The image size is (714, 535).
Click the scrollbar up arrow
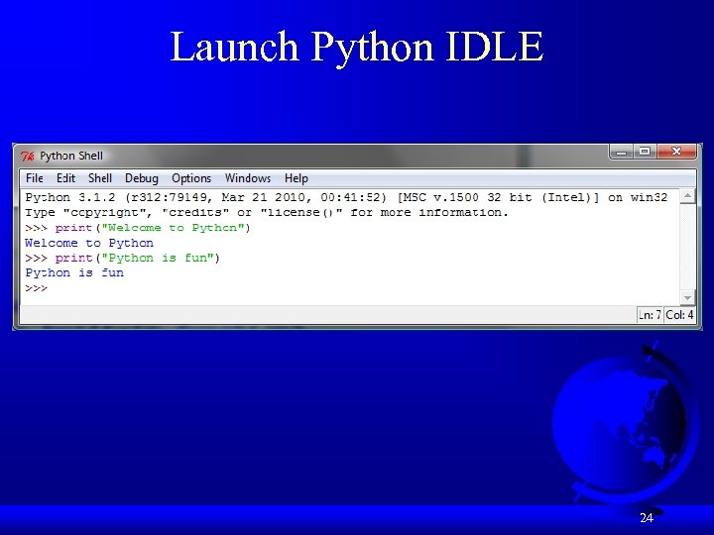[x=687, y=196]
